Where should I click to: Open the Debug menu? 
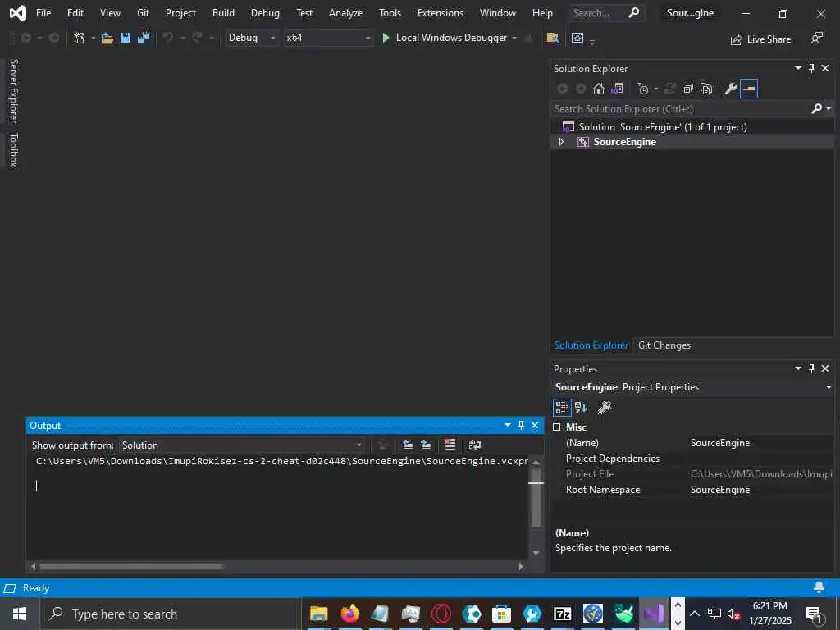[265, 13]
